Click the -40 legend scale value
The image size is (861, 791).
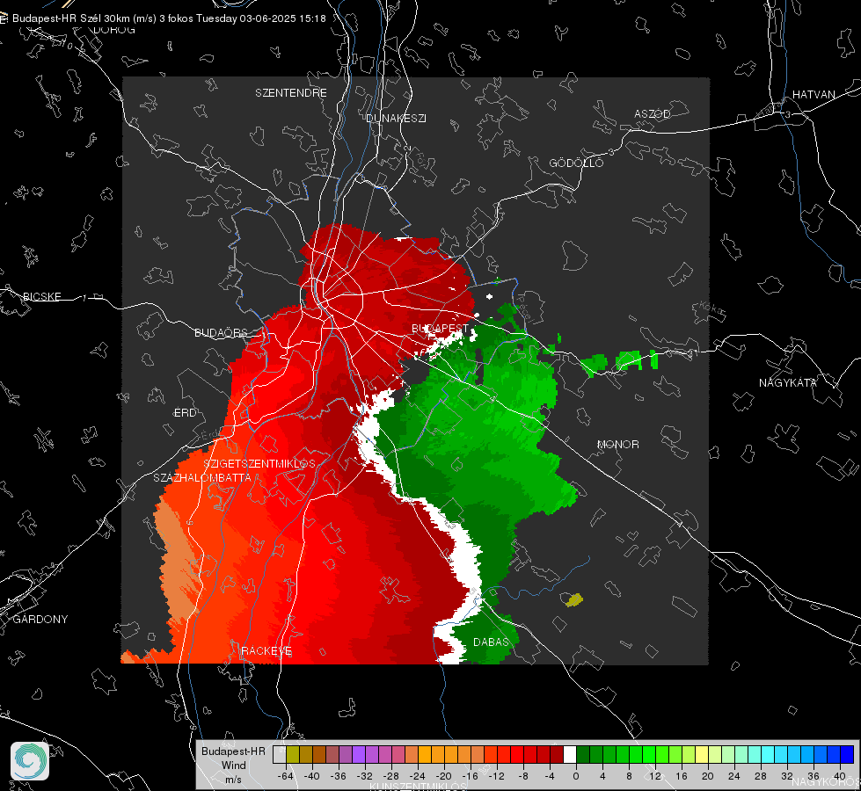tap(311, 776)
